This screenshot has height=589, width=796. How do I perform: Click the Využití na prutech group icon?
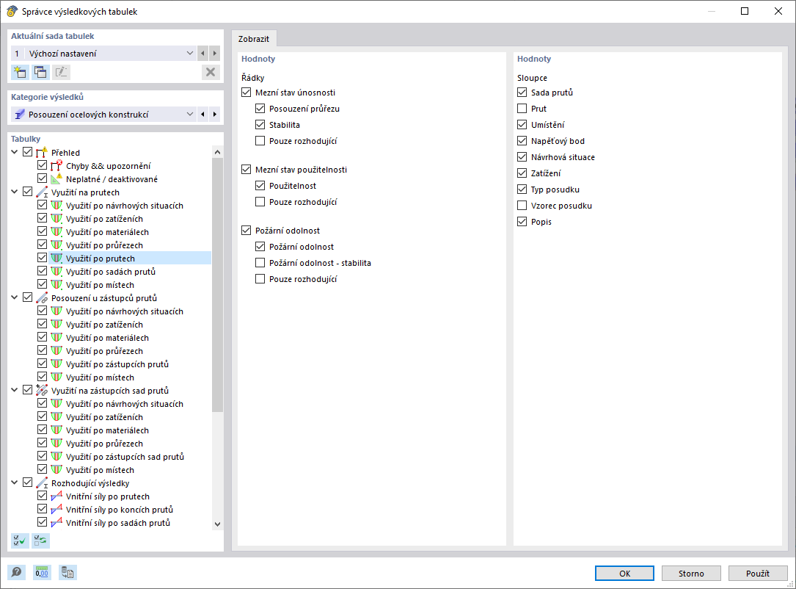tap(42, 192)
